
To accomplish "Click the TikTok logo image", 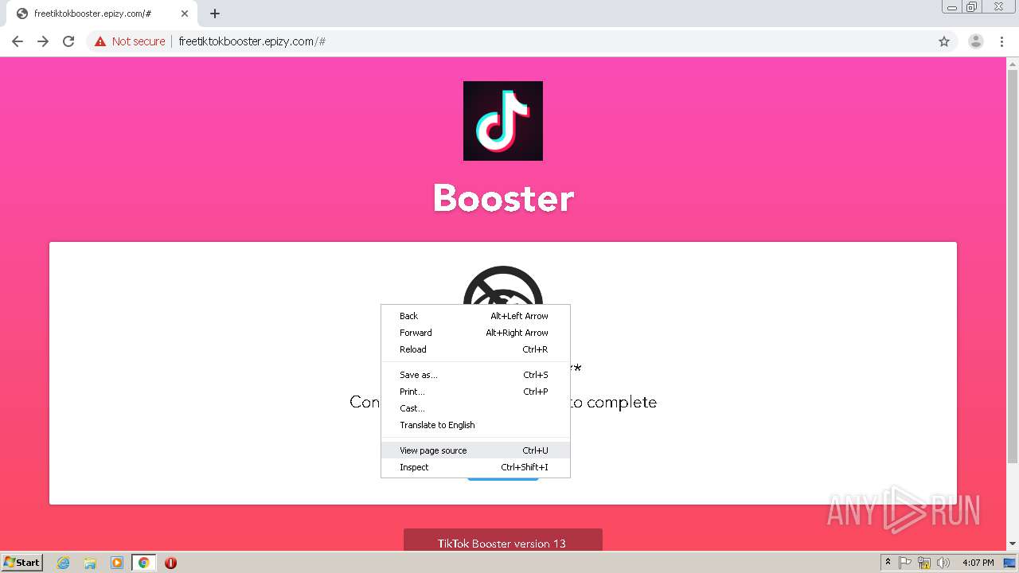I will pyautogui.click(x=503, y=121).
